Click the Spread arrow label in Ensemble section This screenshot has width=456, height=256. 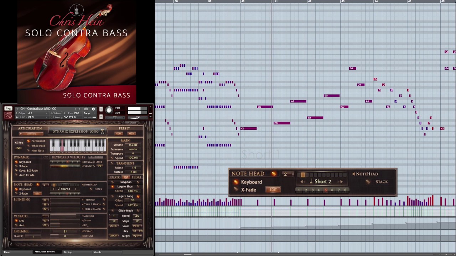87,231
